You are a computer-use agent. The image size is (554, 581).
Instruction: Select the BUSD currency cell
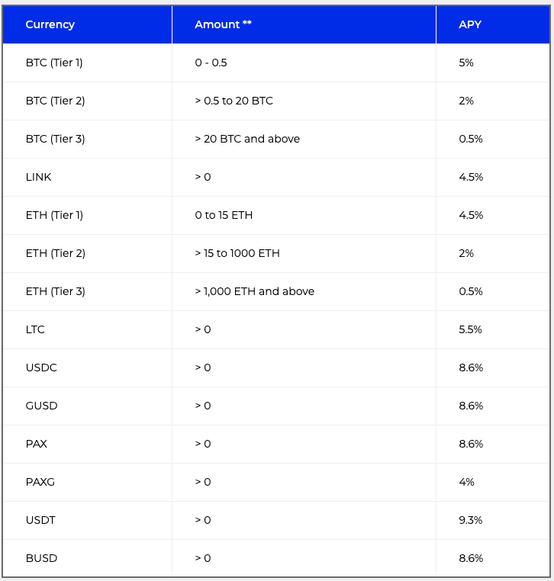pos(41,558)
